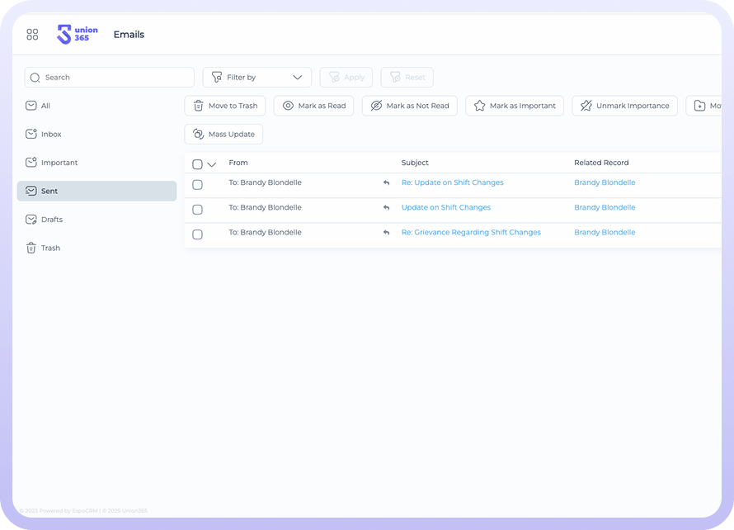Tick the select-all checkbox in table header
Image resolution: width=734 pixels, height=530 pixels.
click(197, 164)
